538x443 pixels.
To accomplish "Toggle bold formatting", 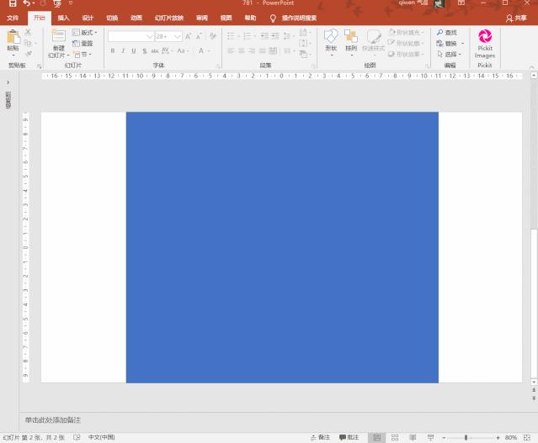I will click(113, 51).
